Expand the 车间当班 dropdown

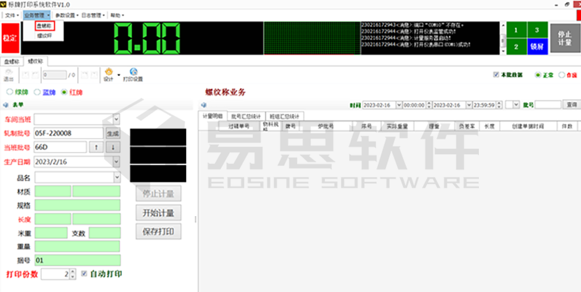click(x=116, y=119)
